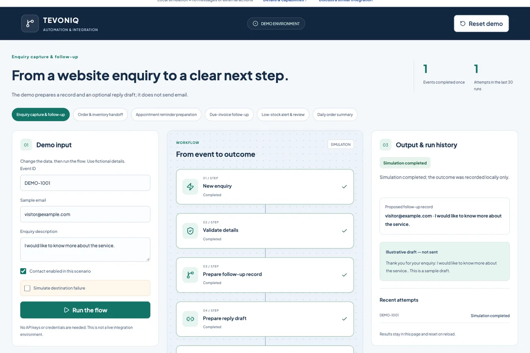Click the From event to outcome heading
The width and height of the screenshot is (530, 353).
click(216, 154)
